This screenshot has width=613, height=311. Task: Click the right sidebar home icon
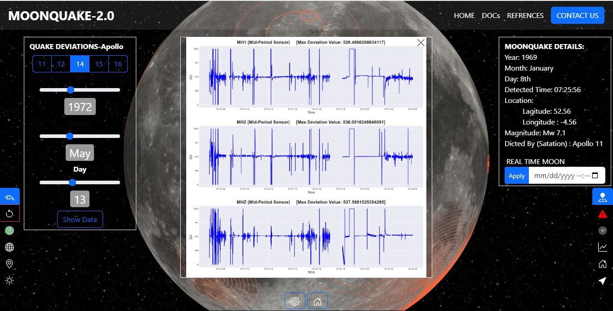tap(603, 264)
